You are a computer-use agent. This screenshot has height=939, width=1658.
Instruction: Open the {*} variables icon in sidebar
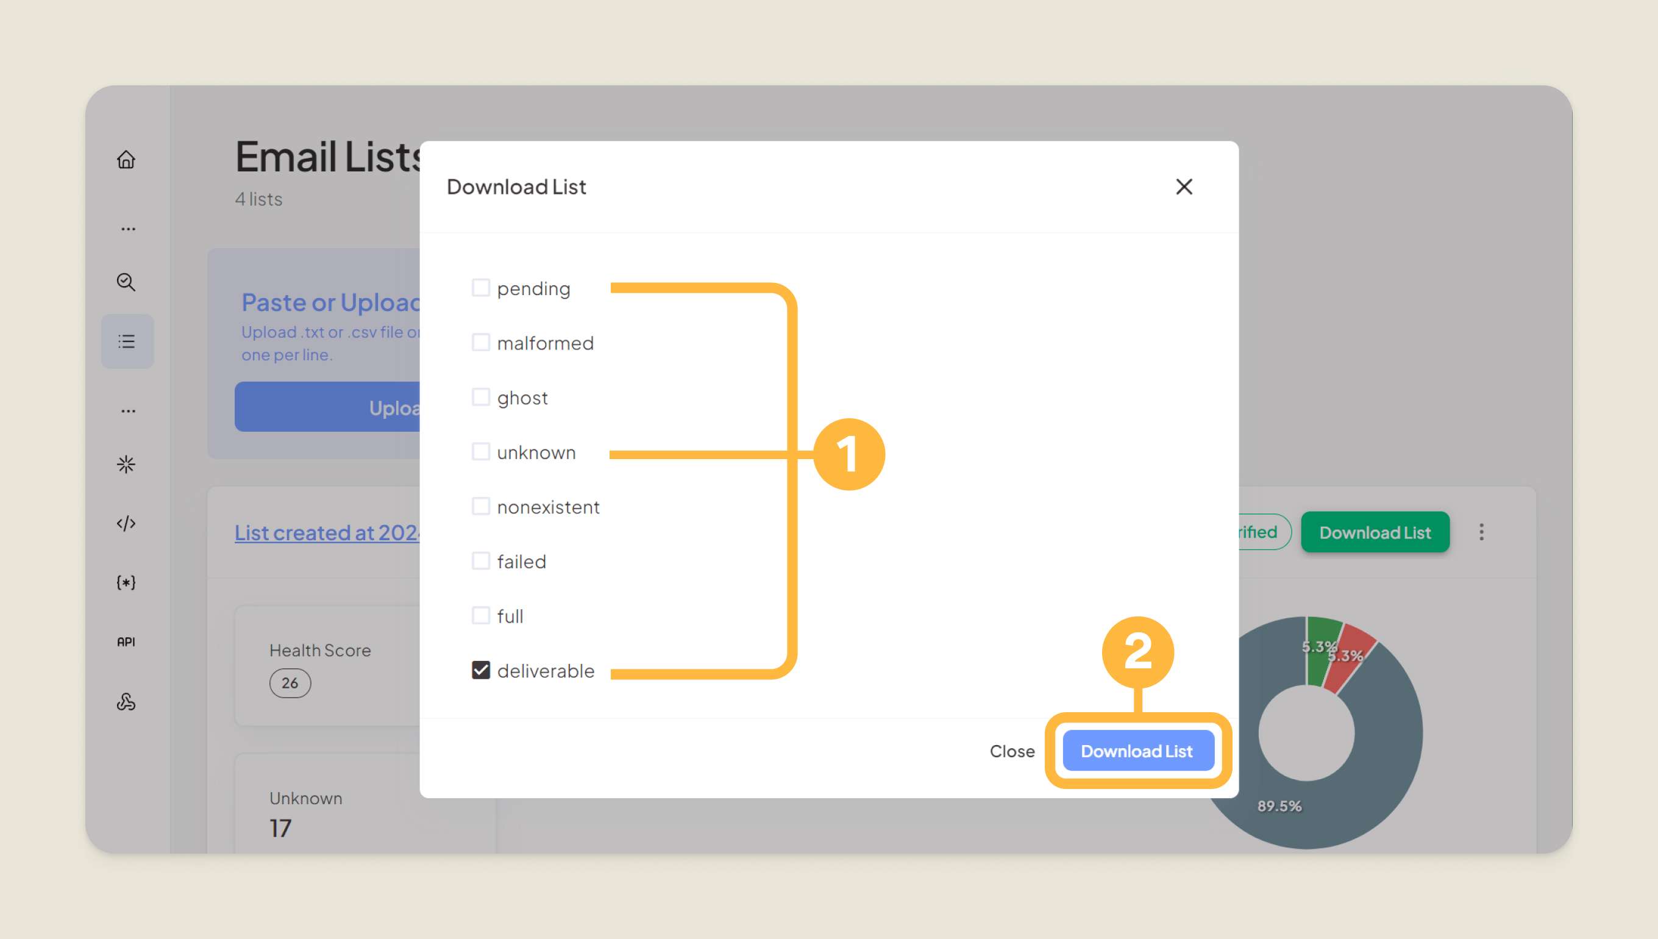point(126,582)
